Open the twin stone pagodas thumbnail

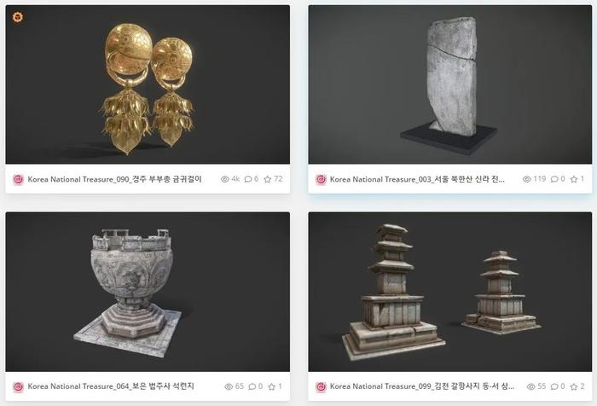coord(450,292)
